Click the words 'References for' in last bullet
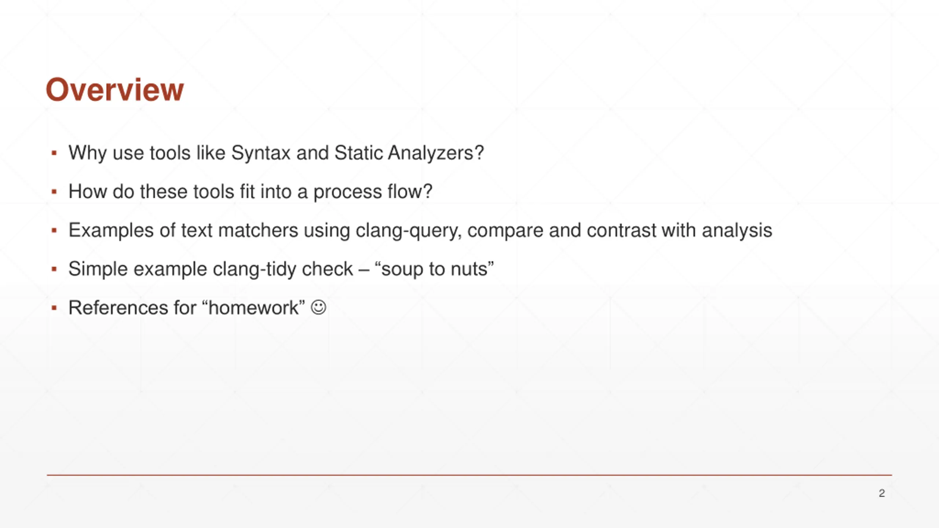The height and width of the screenshot is (528, 939). tap(132, 308)
